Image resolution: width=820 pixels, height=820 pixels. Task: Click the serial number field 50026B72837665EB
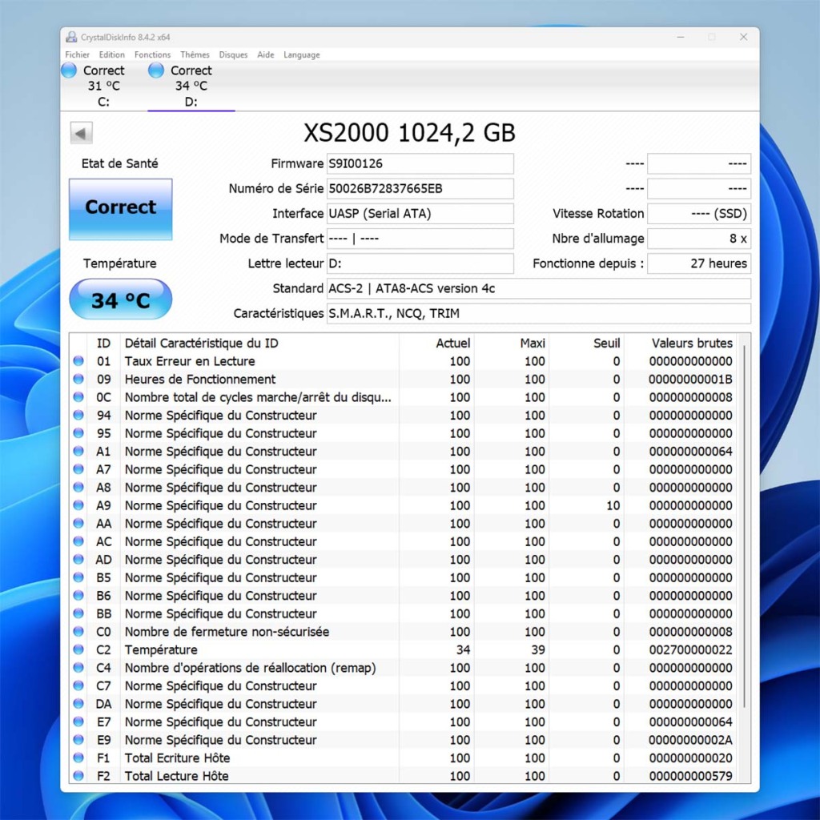[x=420, y=189]
